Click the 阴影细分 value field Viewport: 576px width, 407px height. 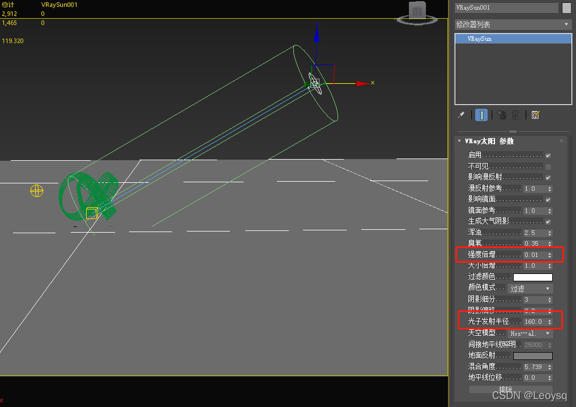pos(535,299)
